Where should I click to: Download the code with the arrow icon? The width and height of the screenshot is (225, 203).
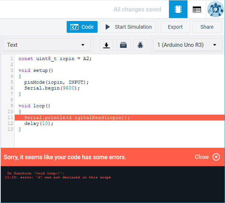(106, 45)
